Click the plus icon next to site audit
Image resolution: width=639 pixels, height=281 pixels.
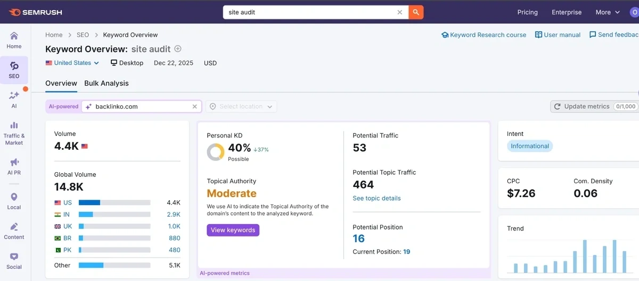178,49
